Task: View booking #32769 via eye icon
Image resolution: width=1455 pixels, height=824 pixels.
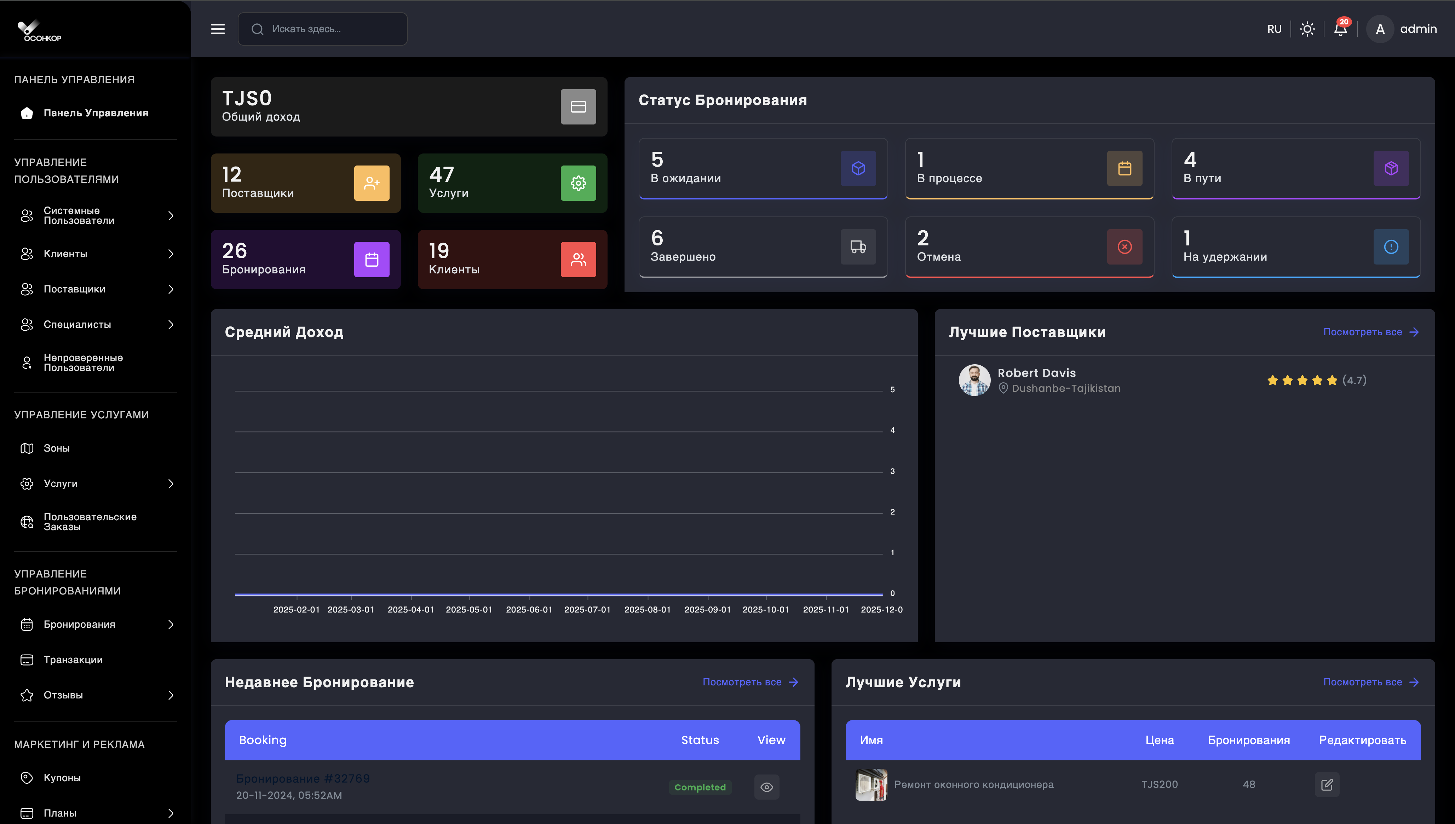Action: pyautogui.click(x=766, y=787)
